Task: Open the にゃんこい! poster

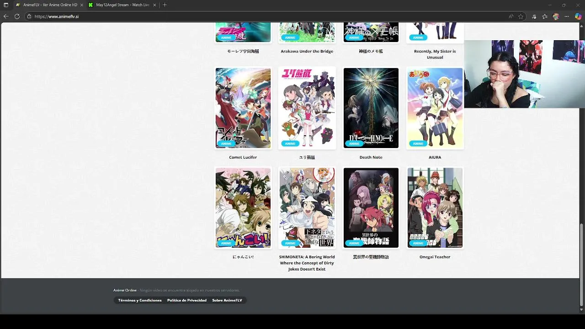Action: pyautogui.click(x=243, y=208)
